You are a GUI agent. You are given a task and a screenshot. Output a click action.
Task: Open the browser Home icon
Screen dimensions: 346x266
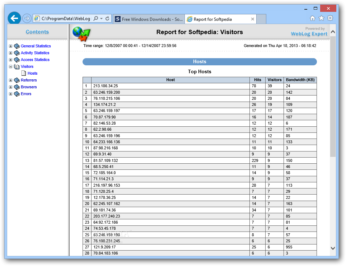pos(313,18)
